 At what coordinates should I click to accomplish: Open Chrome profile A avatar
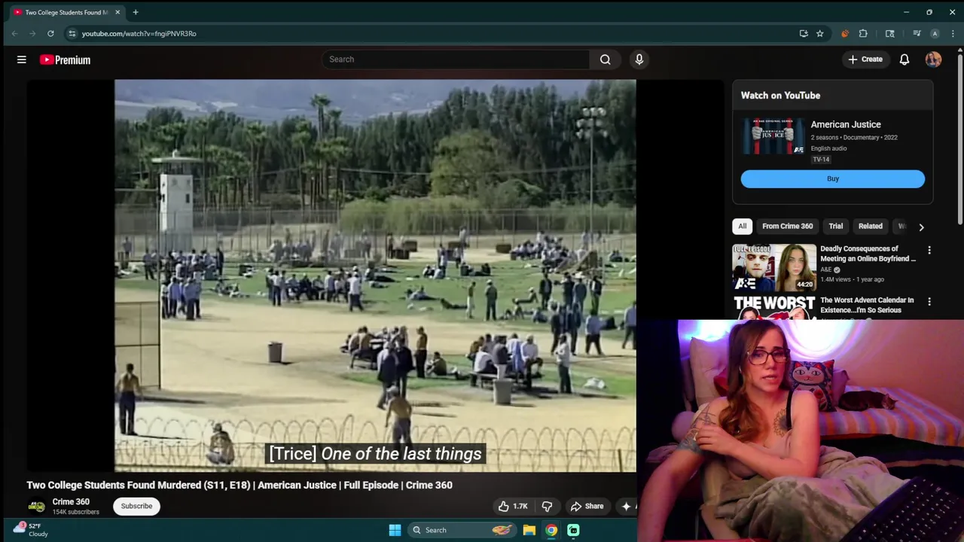click(935, 33)
